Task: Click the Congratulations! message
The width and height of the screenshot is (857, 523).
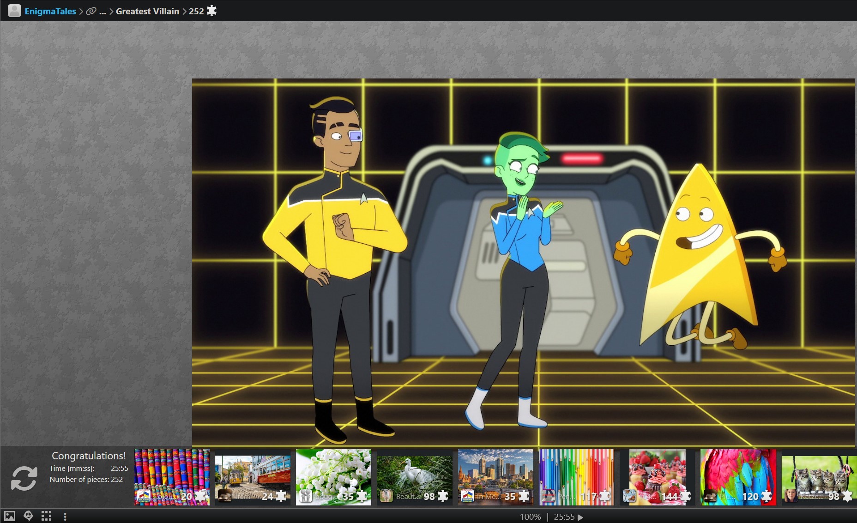Action: [x=89, y=456]
